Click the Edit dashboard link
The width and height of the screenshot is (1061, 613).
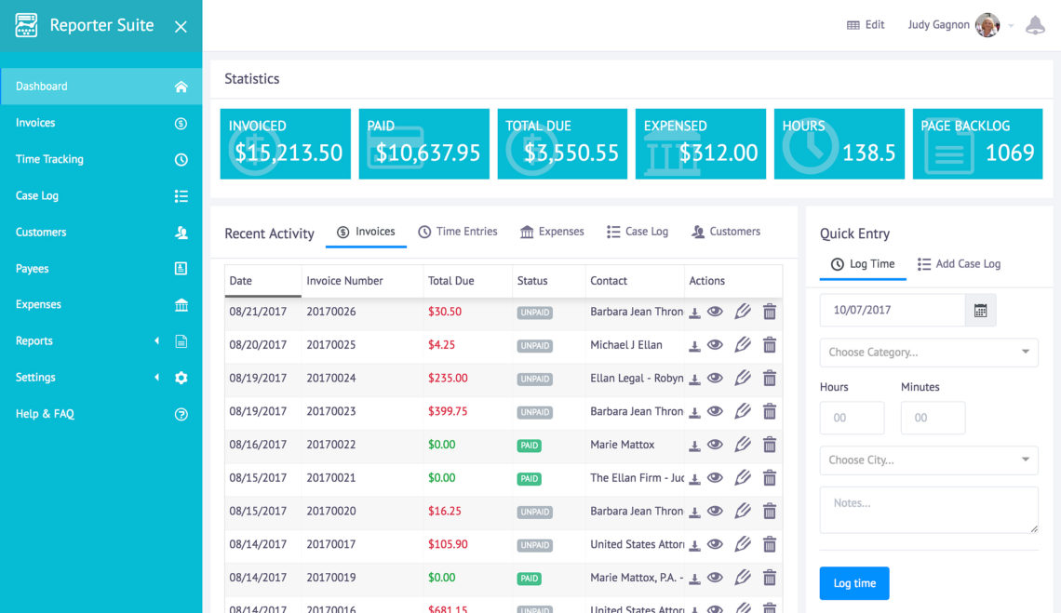866,25
